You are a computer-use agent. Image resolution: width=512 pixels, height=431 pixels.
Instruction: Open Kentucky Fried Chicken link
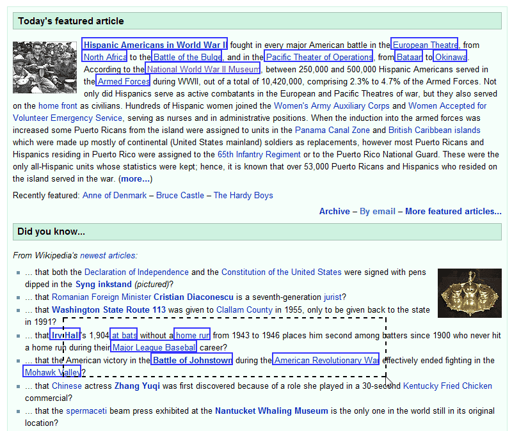(x=447, y=386)
